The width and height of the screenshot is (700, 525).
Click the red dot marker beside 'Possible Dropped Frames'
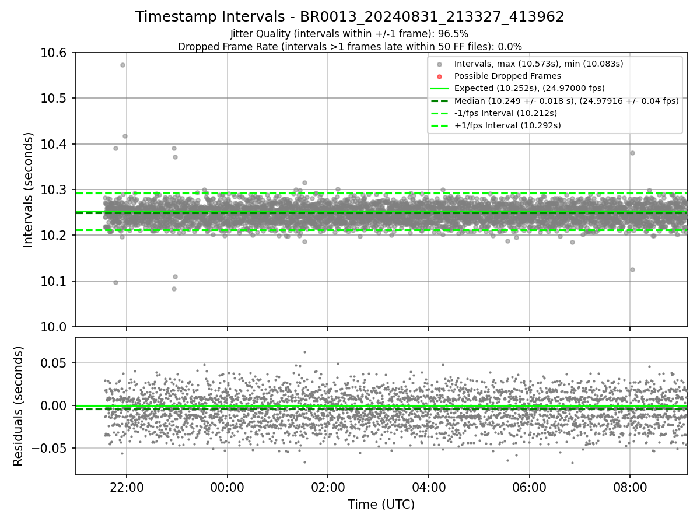[x=440, y=76]
